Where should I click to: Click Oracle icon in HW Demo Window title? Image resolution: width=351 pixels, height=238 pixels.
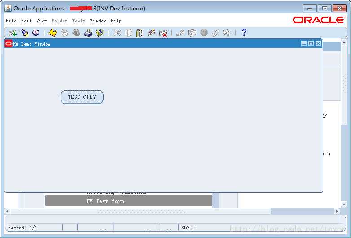[9, 43]
